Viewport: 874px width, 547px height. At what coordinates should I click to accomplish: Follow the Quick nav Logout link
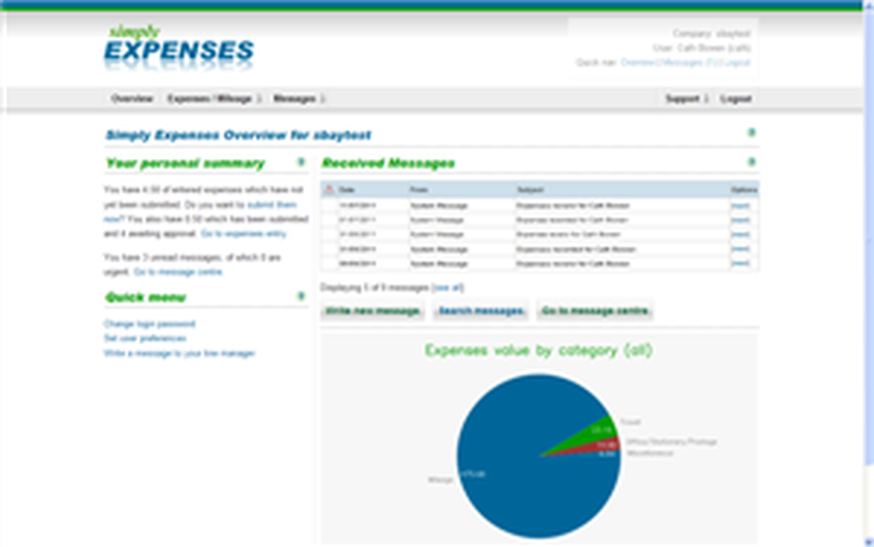click(x=738, y=62)
